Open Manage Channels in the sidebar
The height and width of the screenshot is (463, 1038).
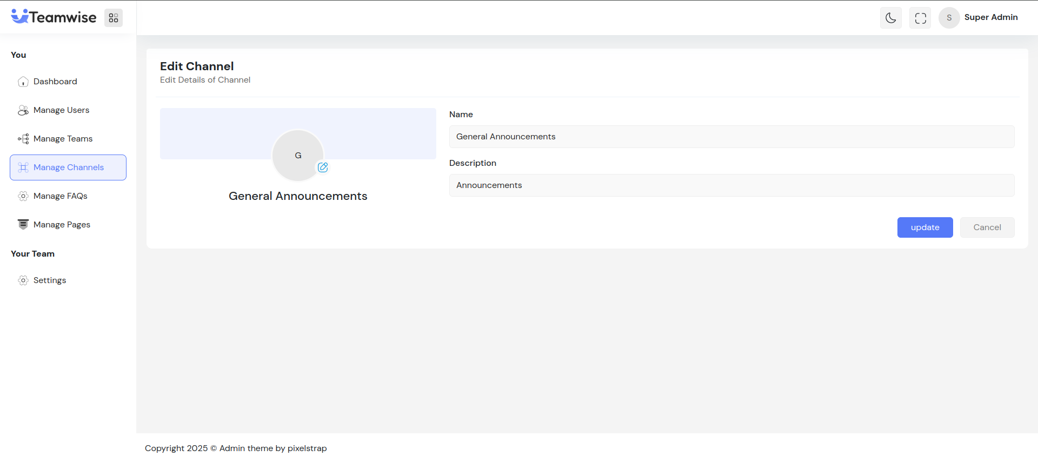(x=68, y=167)
